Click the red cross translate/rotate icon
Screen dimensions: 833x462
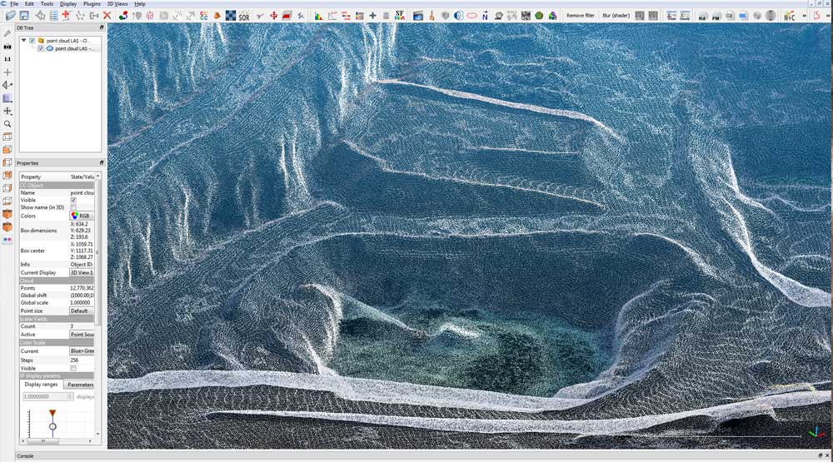(x=273, y=16)
